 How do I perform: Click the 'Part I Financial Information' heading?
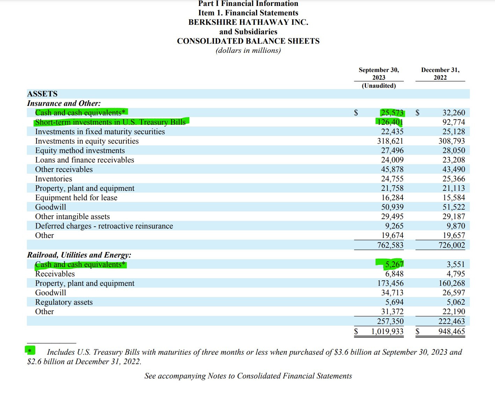(248, 3)
